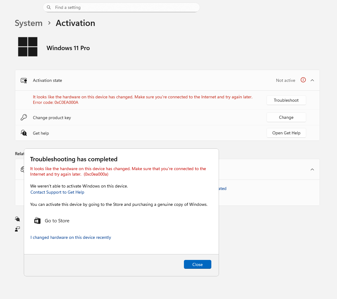Screen dimensions: 337x299
Task: Click the red Not active info icon
Action: click(303, 80)
